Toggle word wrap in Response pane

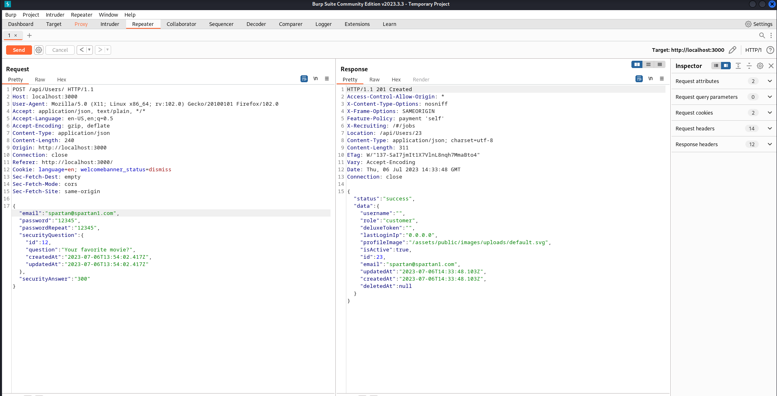(639, 79)
